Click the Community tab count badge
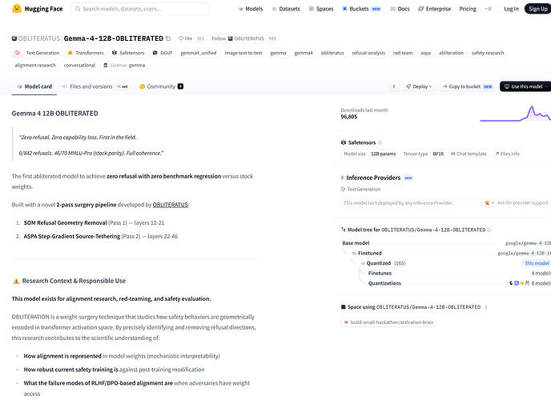 pyautogui.click(x=181, y=86)
